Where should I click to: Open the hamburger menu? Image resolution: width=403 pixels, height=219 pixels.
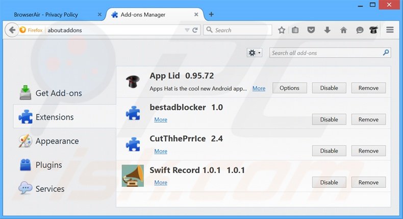(390, 30)
